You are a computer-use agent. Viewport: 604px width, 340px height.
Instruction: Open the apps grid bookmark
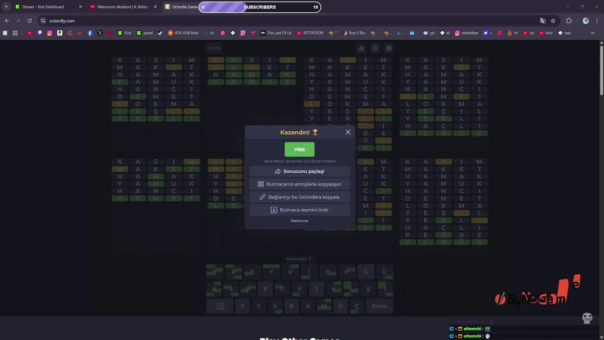pyautogui.click(x=15, y=33)
